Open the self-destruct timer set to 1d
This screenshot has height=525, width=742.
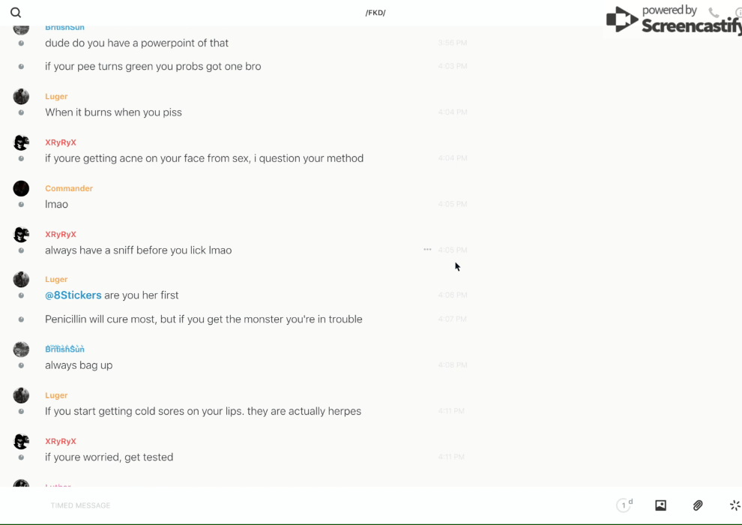click(x=624, y=505)
